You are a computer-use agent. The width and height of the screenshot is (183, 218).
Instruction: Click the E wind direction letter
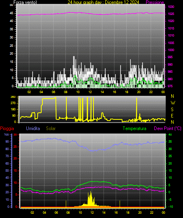point(172,115)
